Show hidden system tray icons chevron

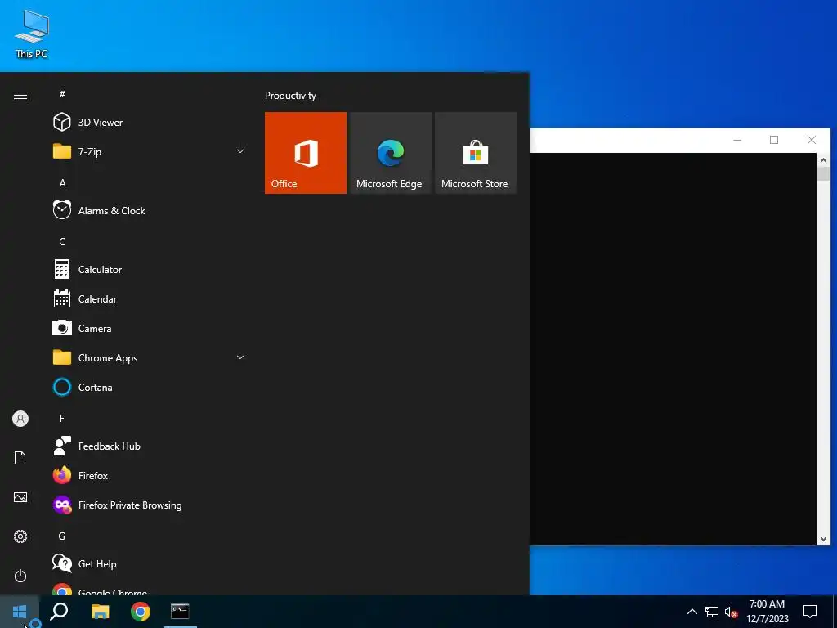click(x=692, y=612)
